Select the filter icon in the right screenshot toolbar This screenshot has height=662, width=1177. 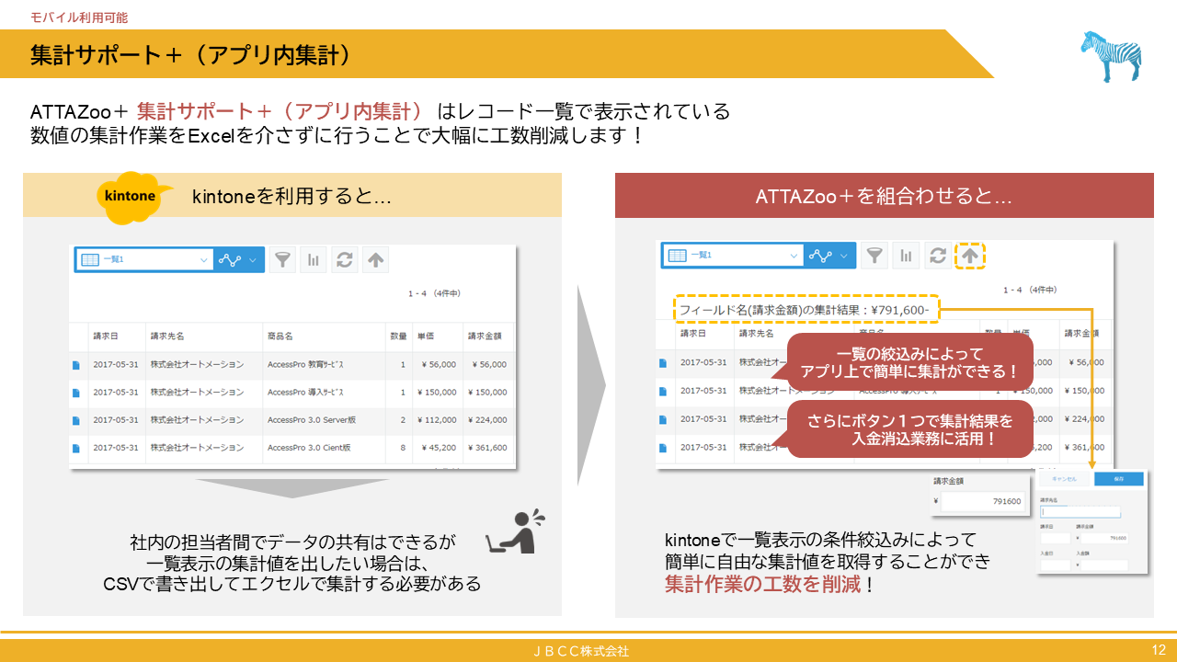click(x=873, y=256)
